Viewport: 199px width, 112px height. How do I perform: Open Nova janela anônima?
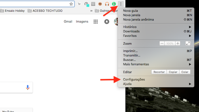click(156, 20)
